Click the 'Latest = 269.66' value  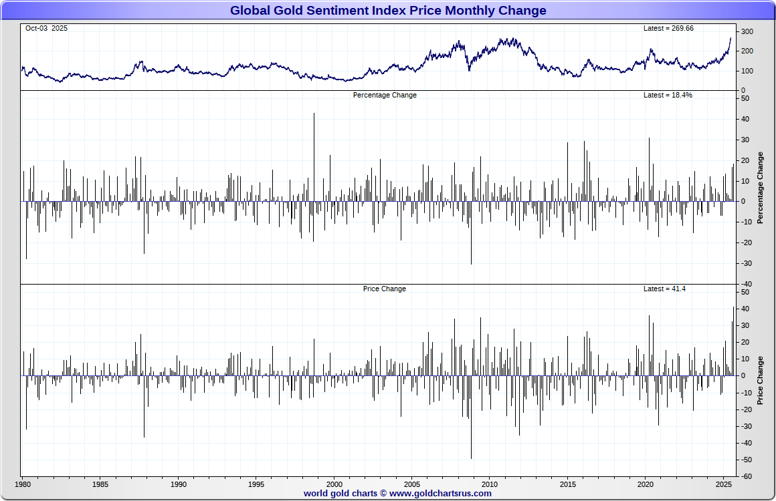[668, 28]
